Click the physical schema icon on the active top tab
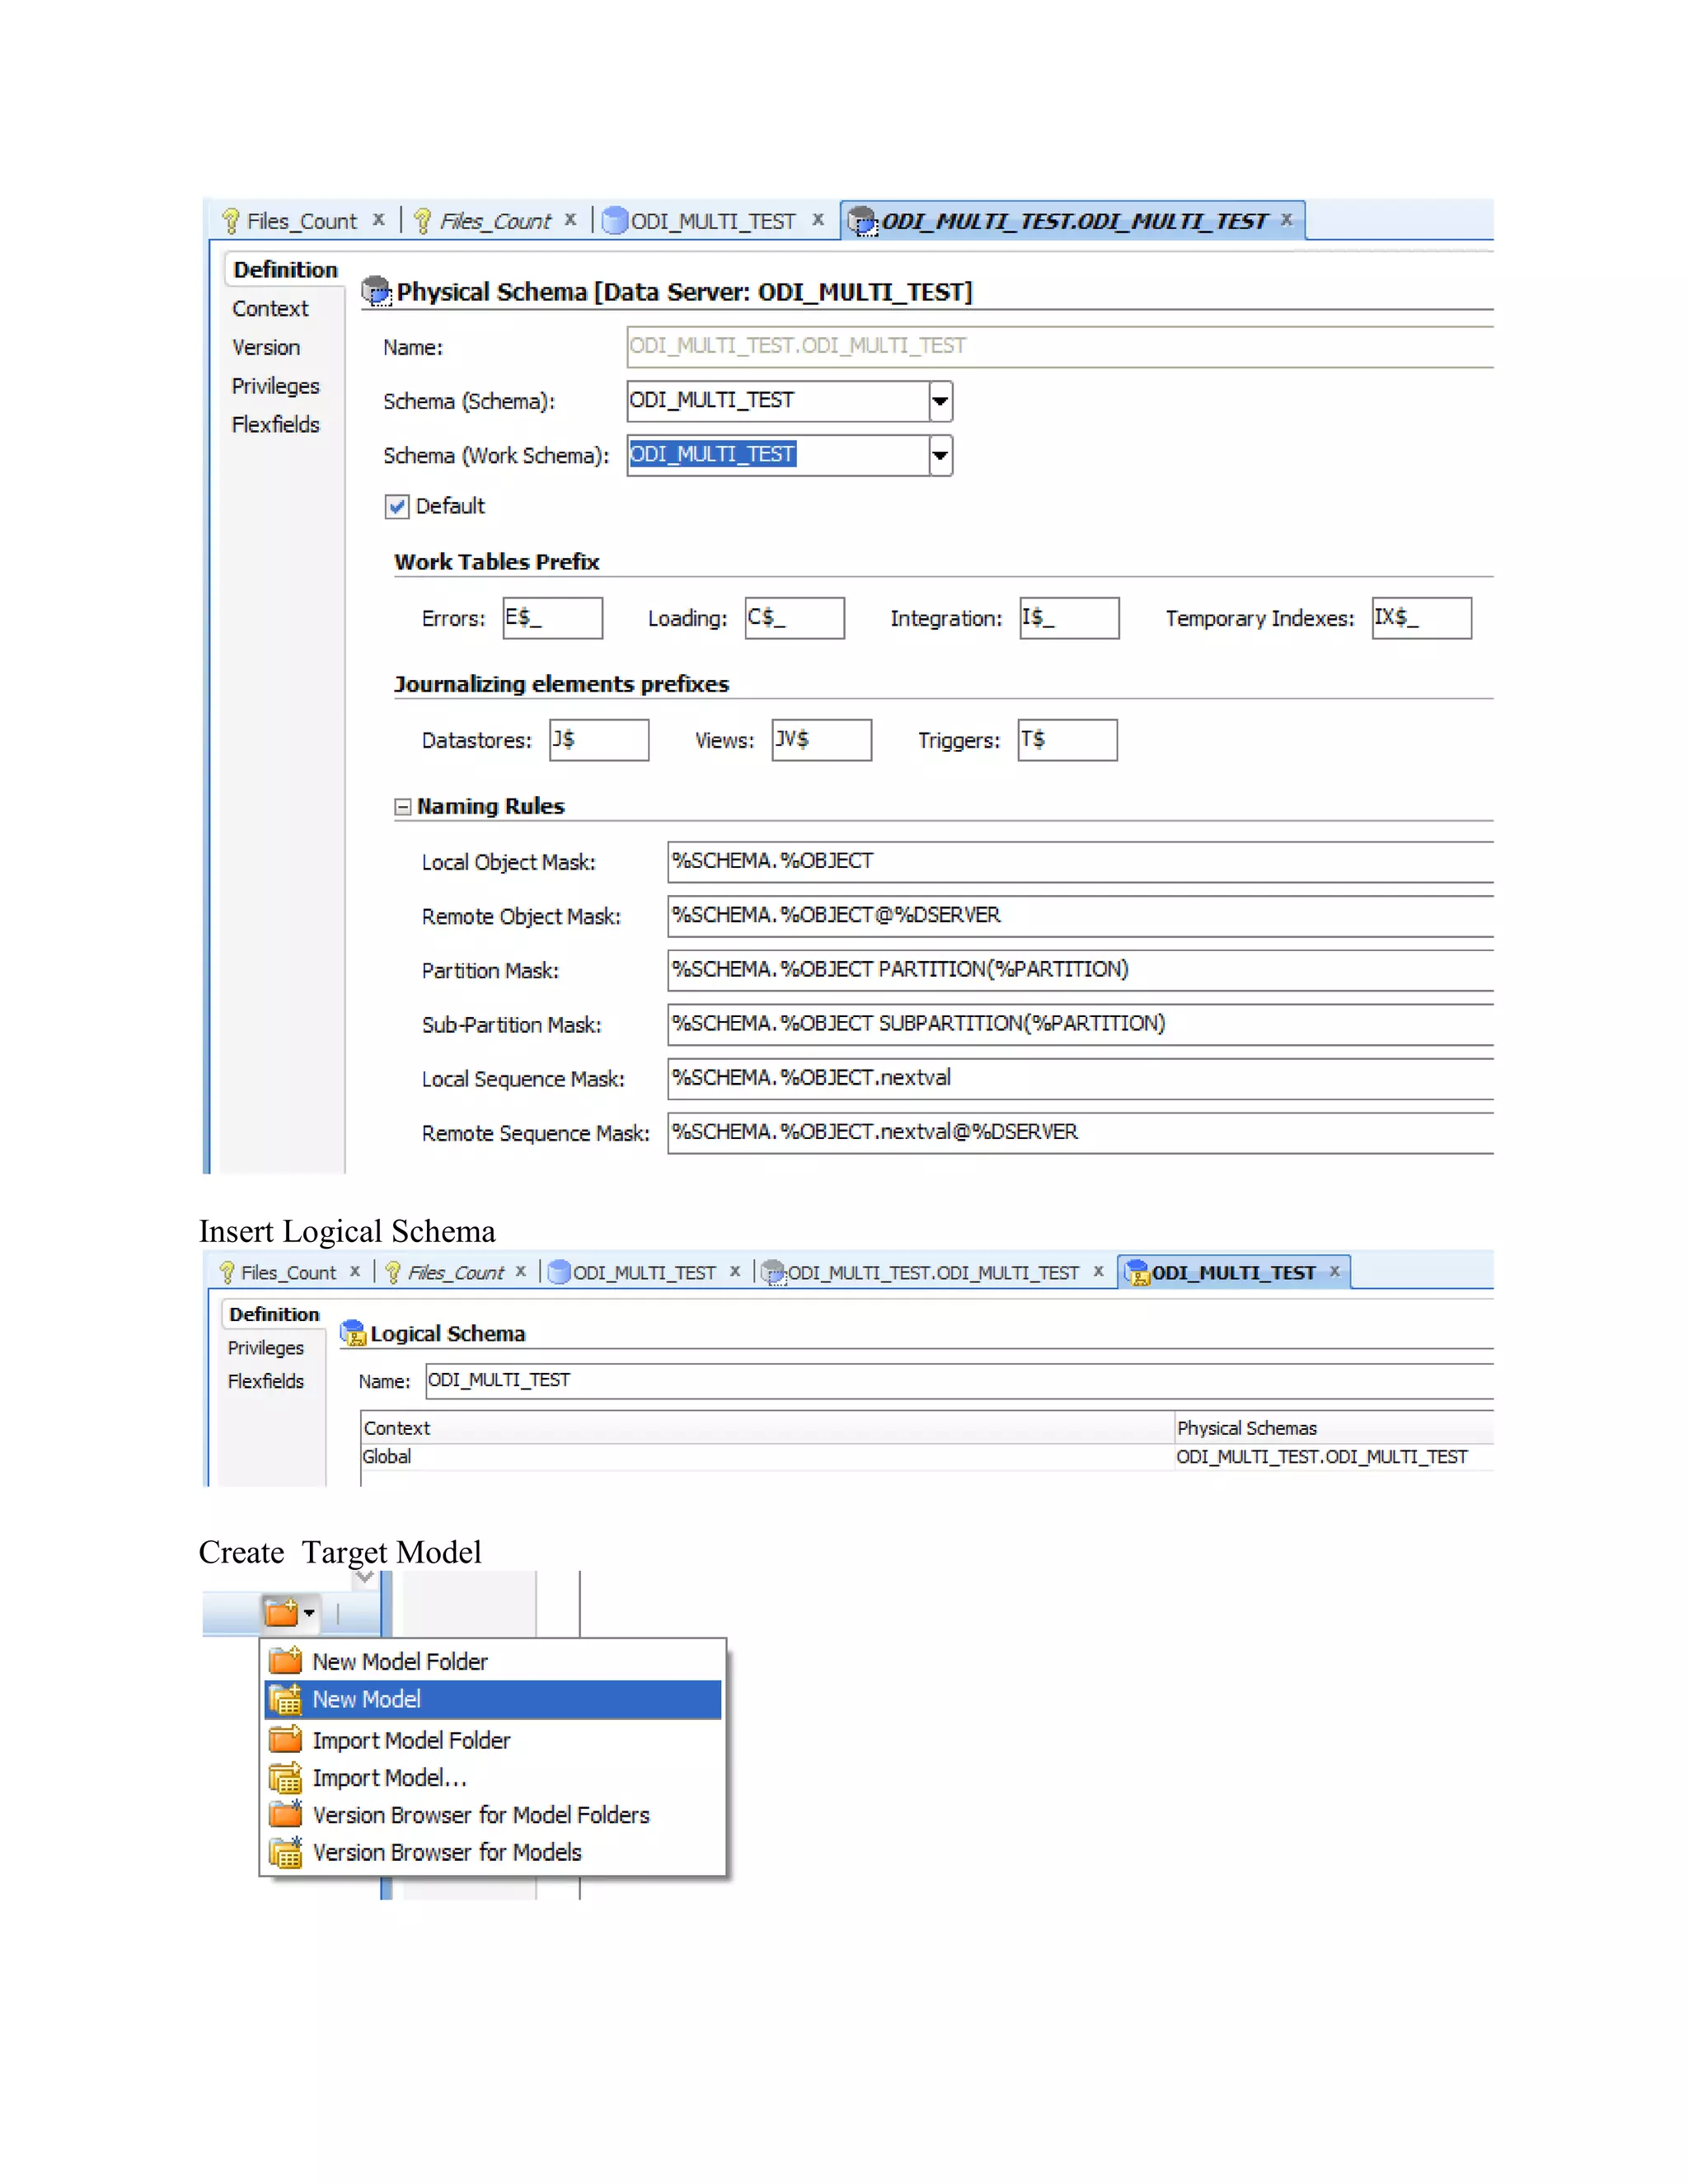 coord(862,221)
